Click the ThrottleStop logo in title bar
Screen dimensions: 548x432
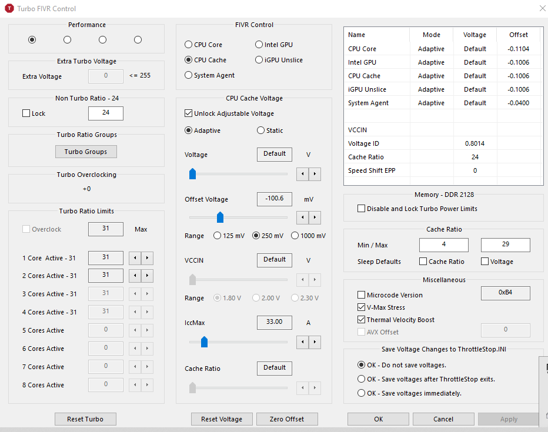[9, 8]
